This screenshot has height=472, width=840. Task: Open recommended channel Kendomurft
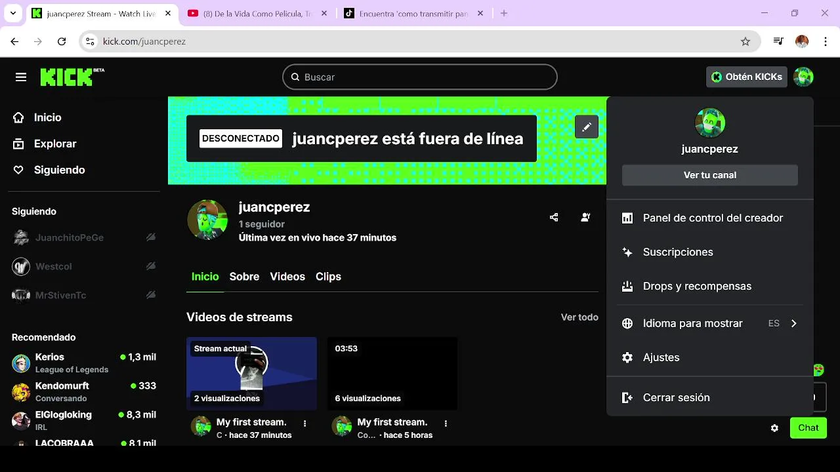click(x=84, y=391)
